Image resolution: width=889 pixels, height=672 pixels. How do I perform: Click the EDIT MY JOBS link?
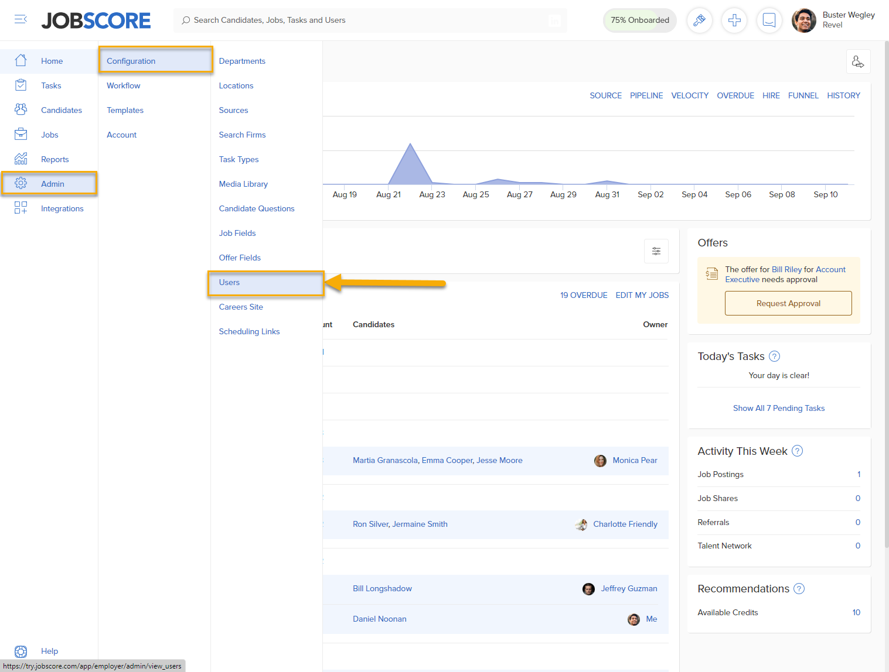(642, 295)
